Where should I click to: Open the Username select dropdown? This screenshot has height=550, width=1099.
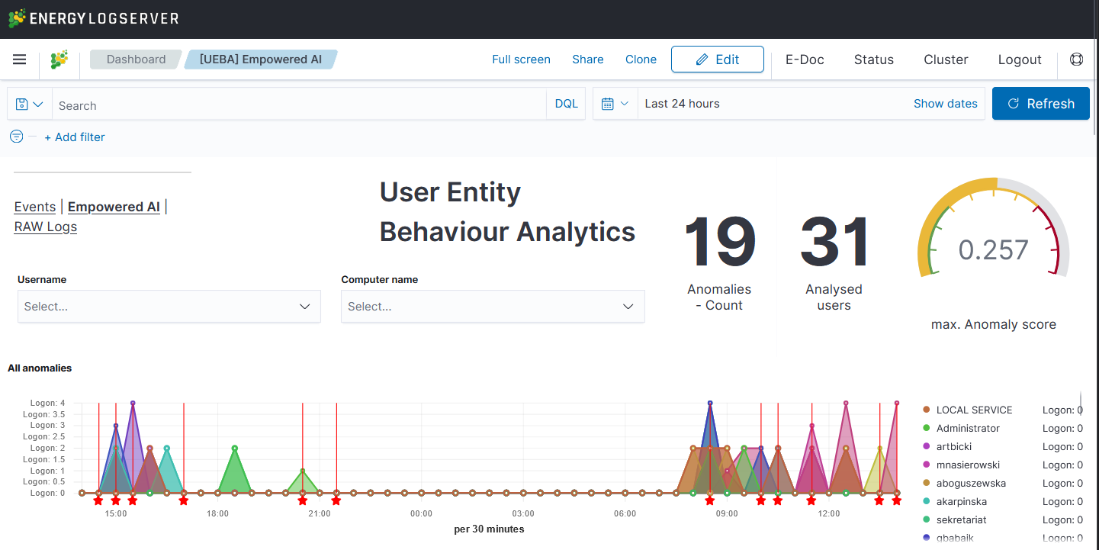pos(169,306)
